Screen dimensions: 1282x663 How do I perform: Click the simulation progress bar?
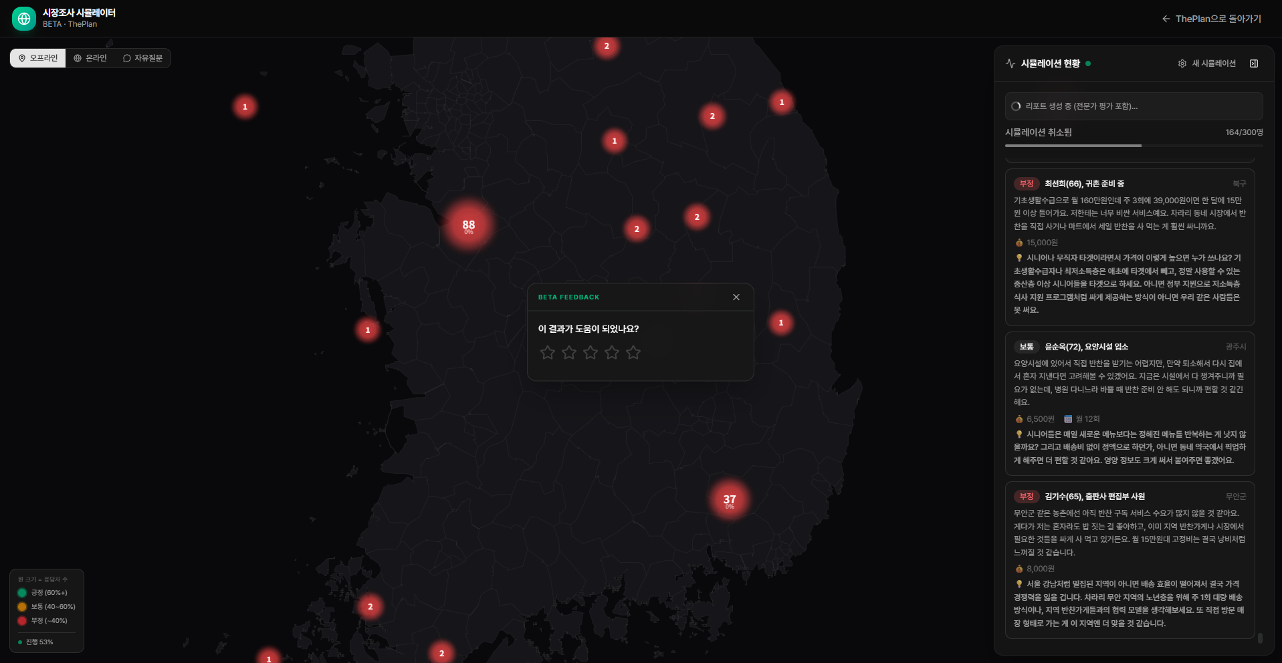(x=1134, y=146)
